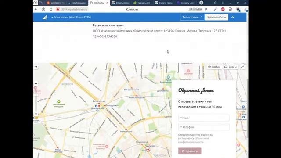Open the 'Политикой конфиденциальности' link
This screenshot has height=158, width=281.
point(194,140)
